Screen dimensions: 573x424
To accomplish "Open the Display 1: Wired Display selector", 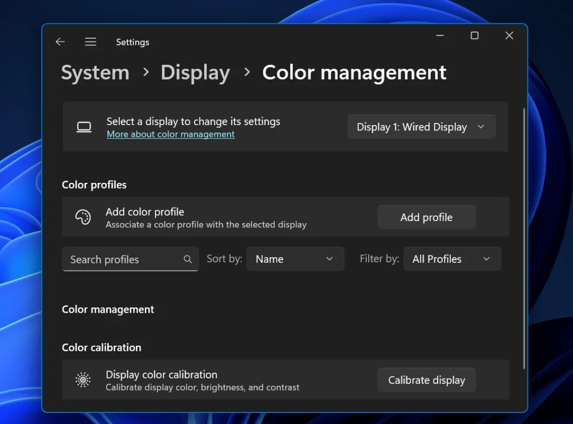I will [421, 127].
